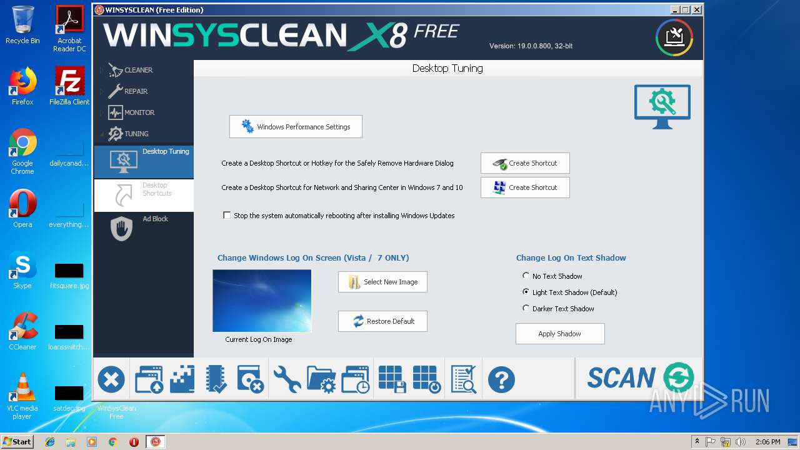Image resolution: width=800 pixels, height=450 pixels.
Task: Click the window with clock scheduler icon
Action: click(x=356, y=379)
